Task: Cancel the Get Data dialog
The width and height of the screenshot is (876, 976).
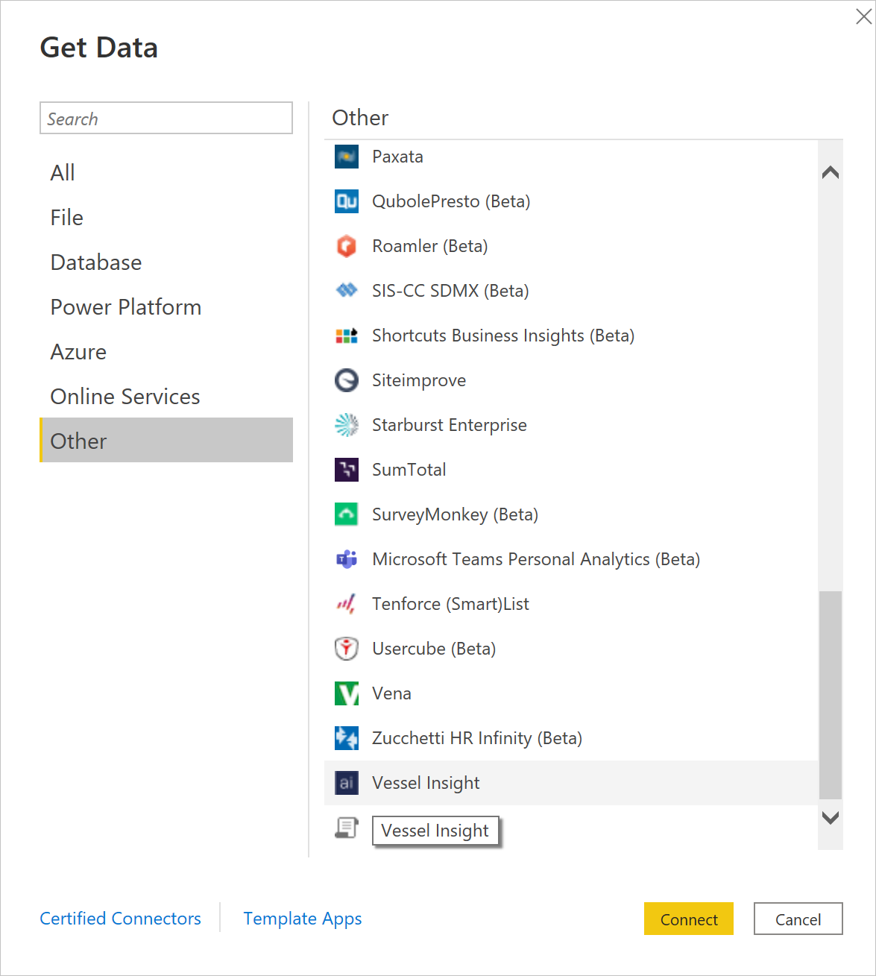Action: tap(798, 919)
